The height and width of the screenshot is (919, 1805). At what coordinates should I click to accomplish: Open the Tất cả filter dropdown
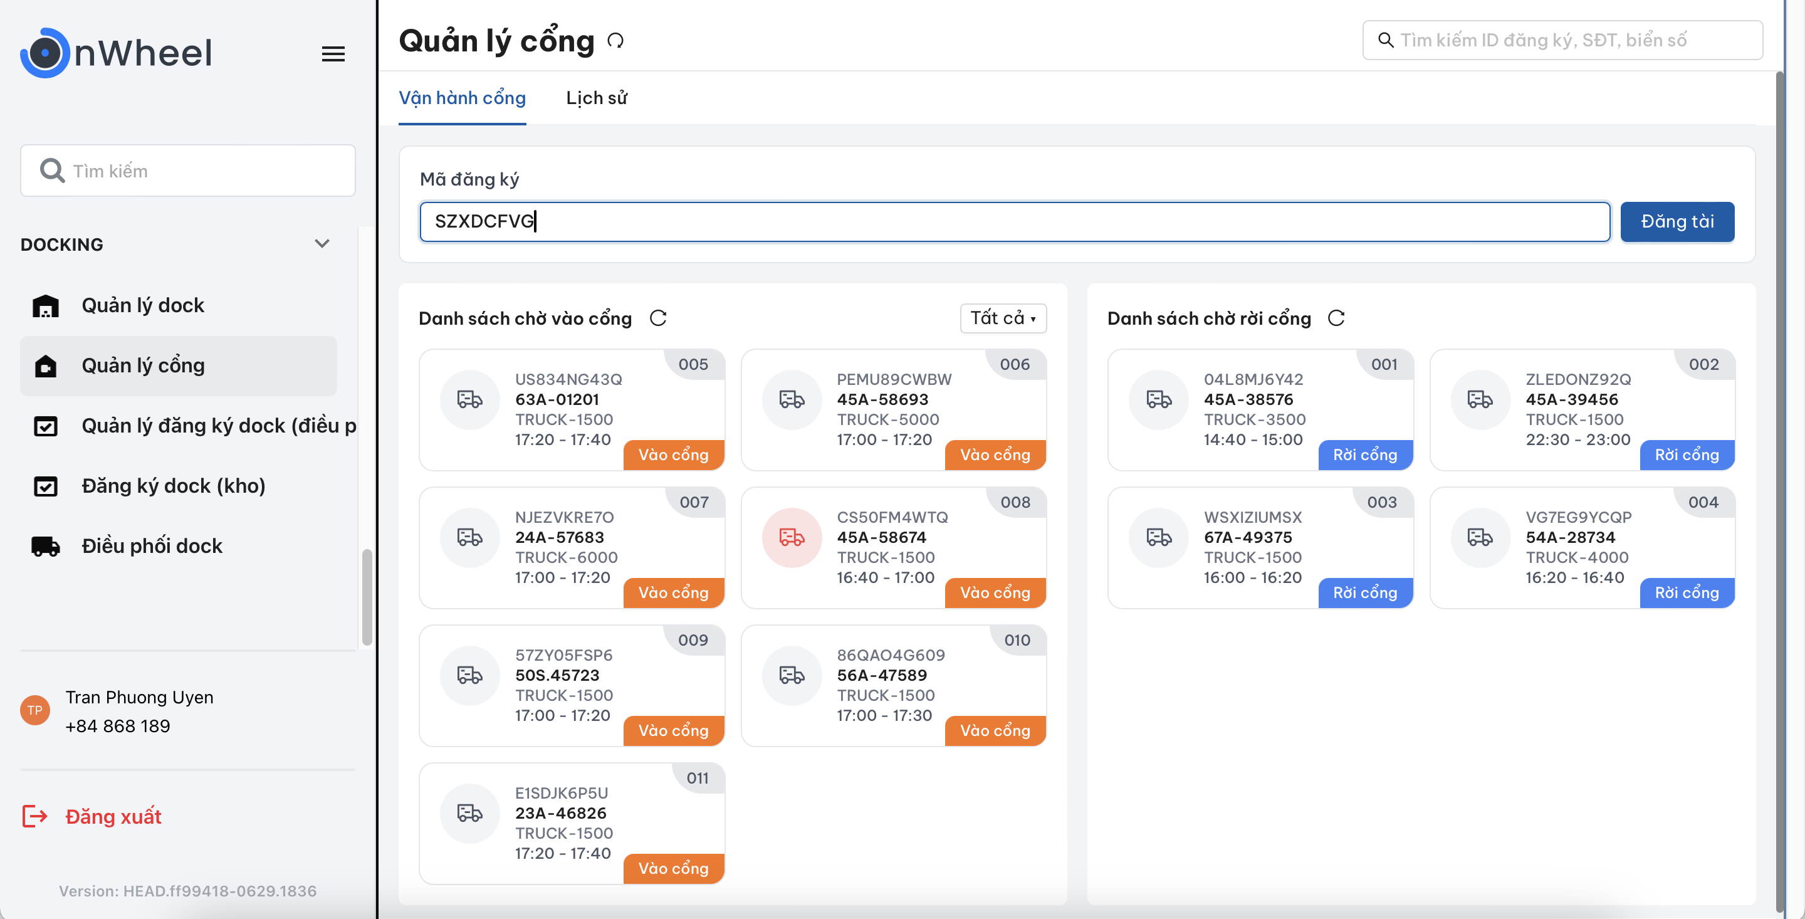(x=1003, y=318)
